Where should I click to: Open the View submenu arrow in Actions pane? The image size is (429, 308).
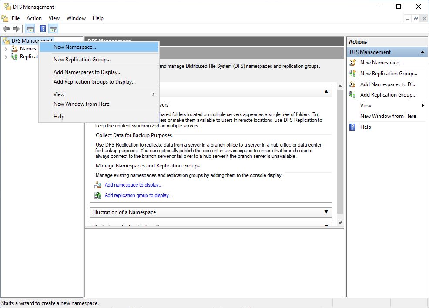423,106
